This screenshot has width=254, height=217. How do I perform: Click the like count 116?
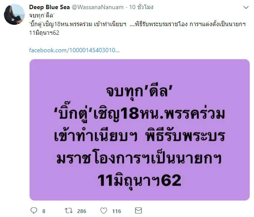coord(117,211)
